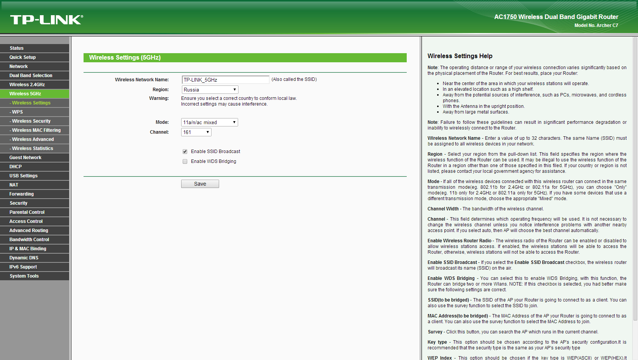Open the Channel dropdown

pyautogui.click(x=196, y=132)
